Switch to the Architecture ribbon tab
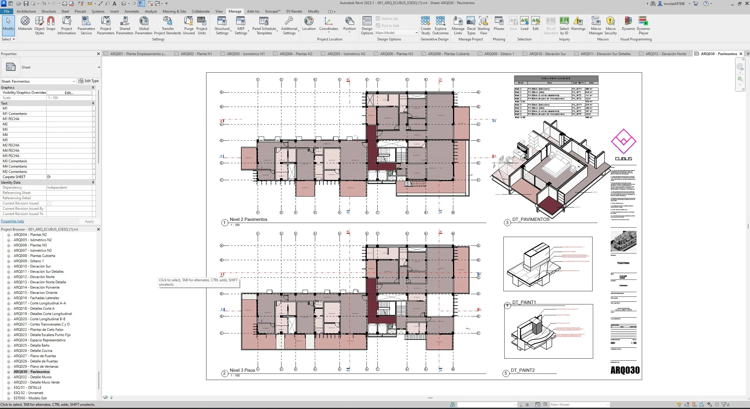Image resolution: width=750 pixels, height=409 pixels. pos(26,11)
